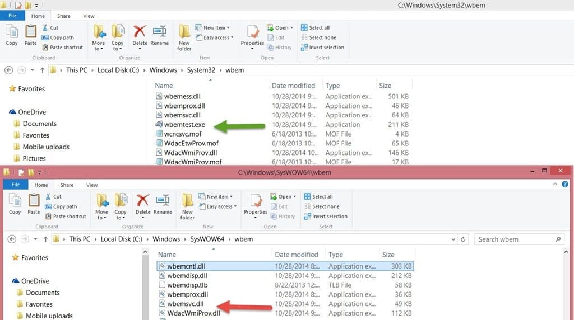This screenshot has width=574, height=320.
Task: Click Invert selection in SysWOW64 window ribbon
Action: coord(326,217)
